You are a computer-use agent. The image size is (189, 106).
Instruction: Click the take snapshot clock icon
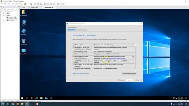35,4
